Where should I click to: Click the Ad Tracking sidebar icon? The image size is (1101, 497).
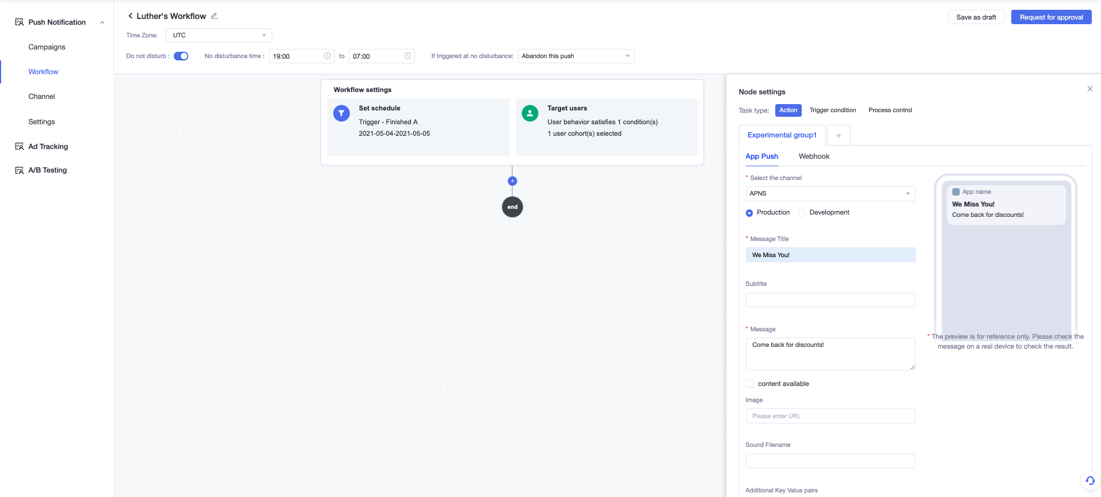tap(19, 147)
